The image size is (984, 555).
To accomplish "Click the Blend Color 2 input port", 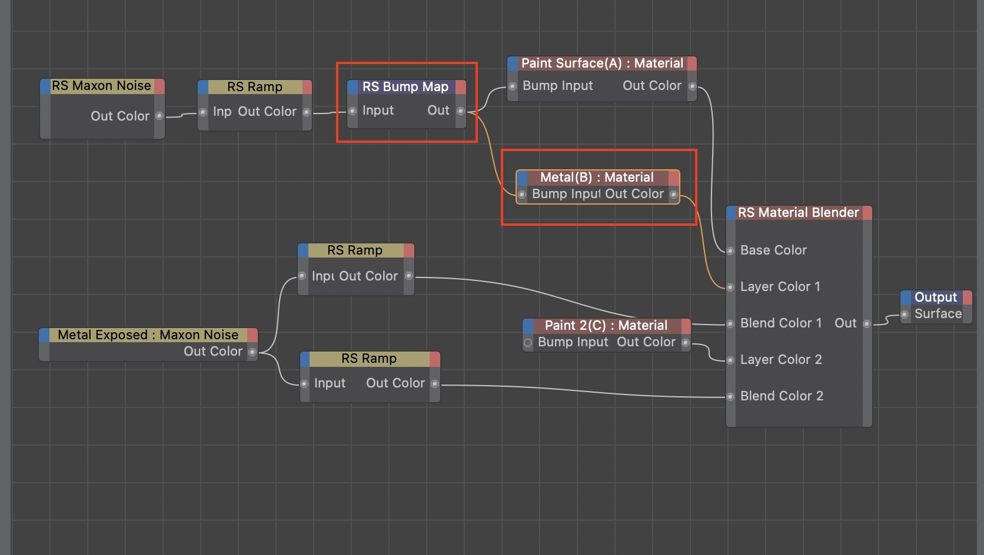I will (x=730, y=397).
